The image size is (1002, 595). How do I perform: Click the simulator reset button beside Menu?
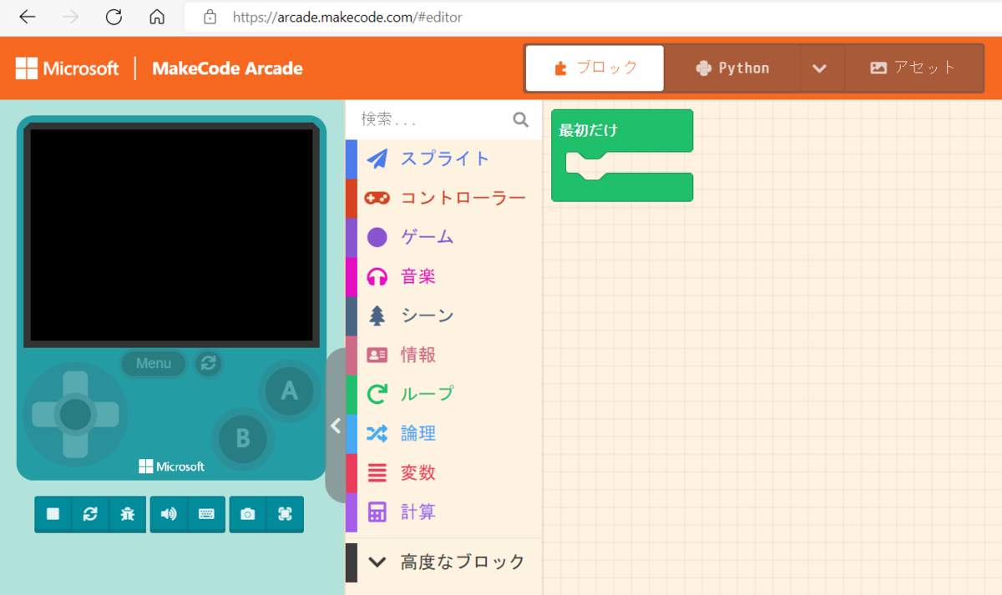[x=209, y=363]
